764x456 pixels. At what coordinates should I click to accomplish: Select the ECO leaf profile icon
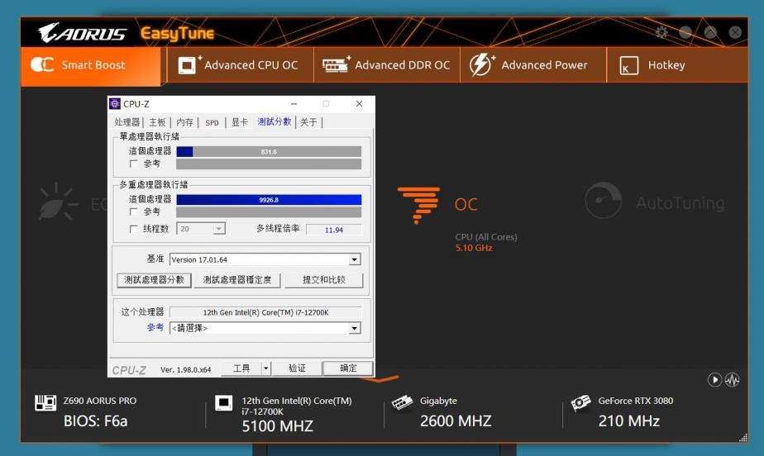pos(58,202)
